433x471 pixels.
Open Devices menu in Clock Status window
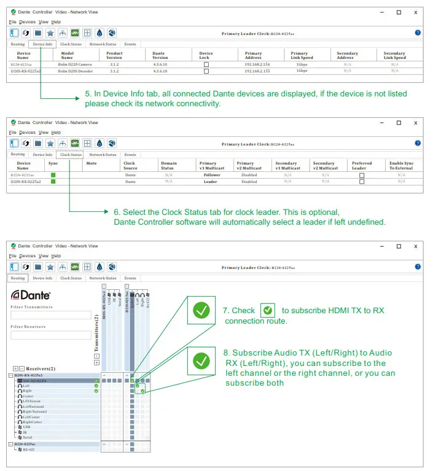tap(28, 133)
